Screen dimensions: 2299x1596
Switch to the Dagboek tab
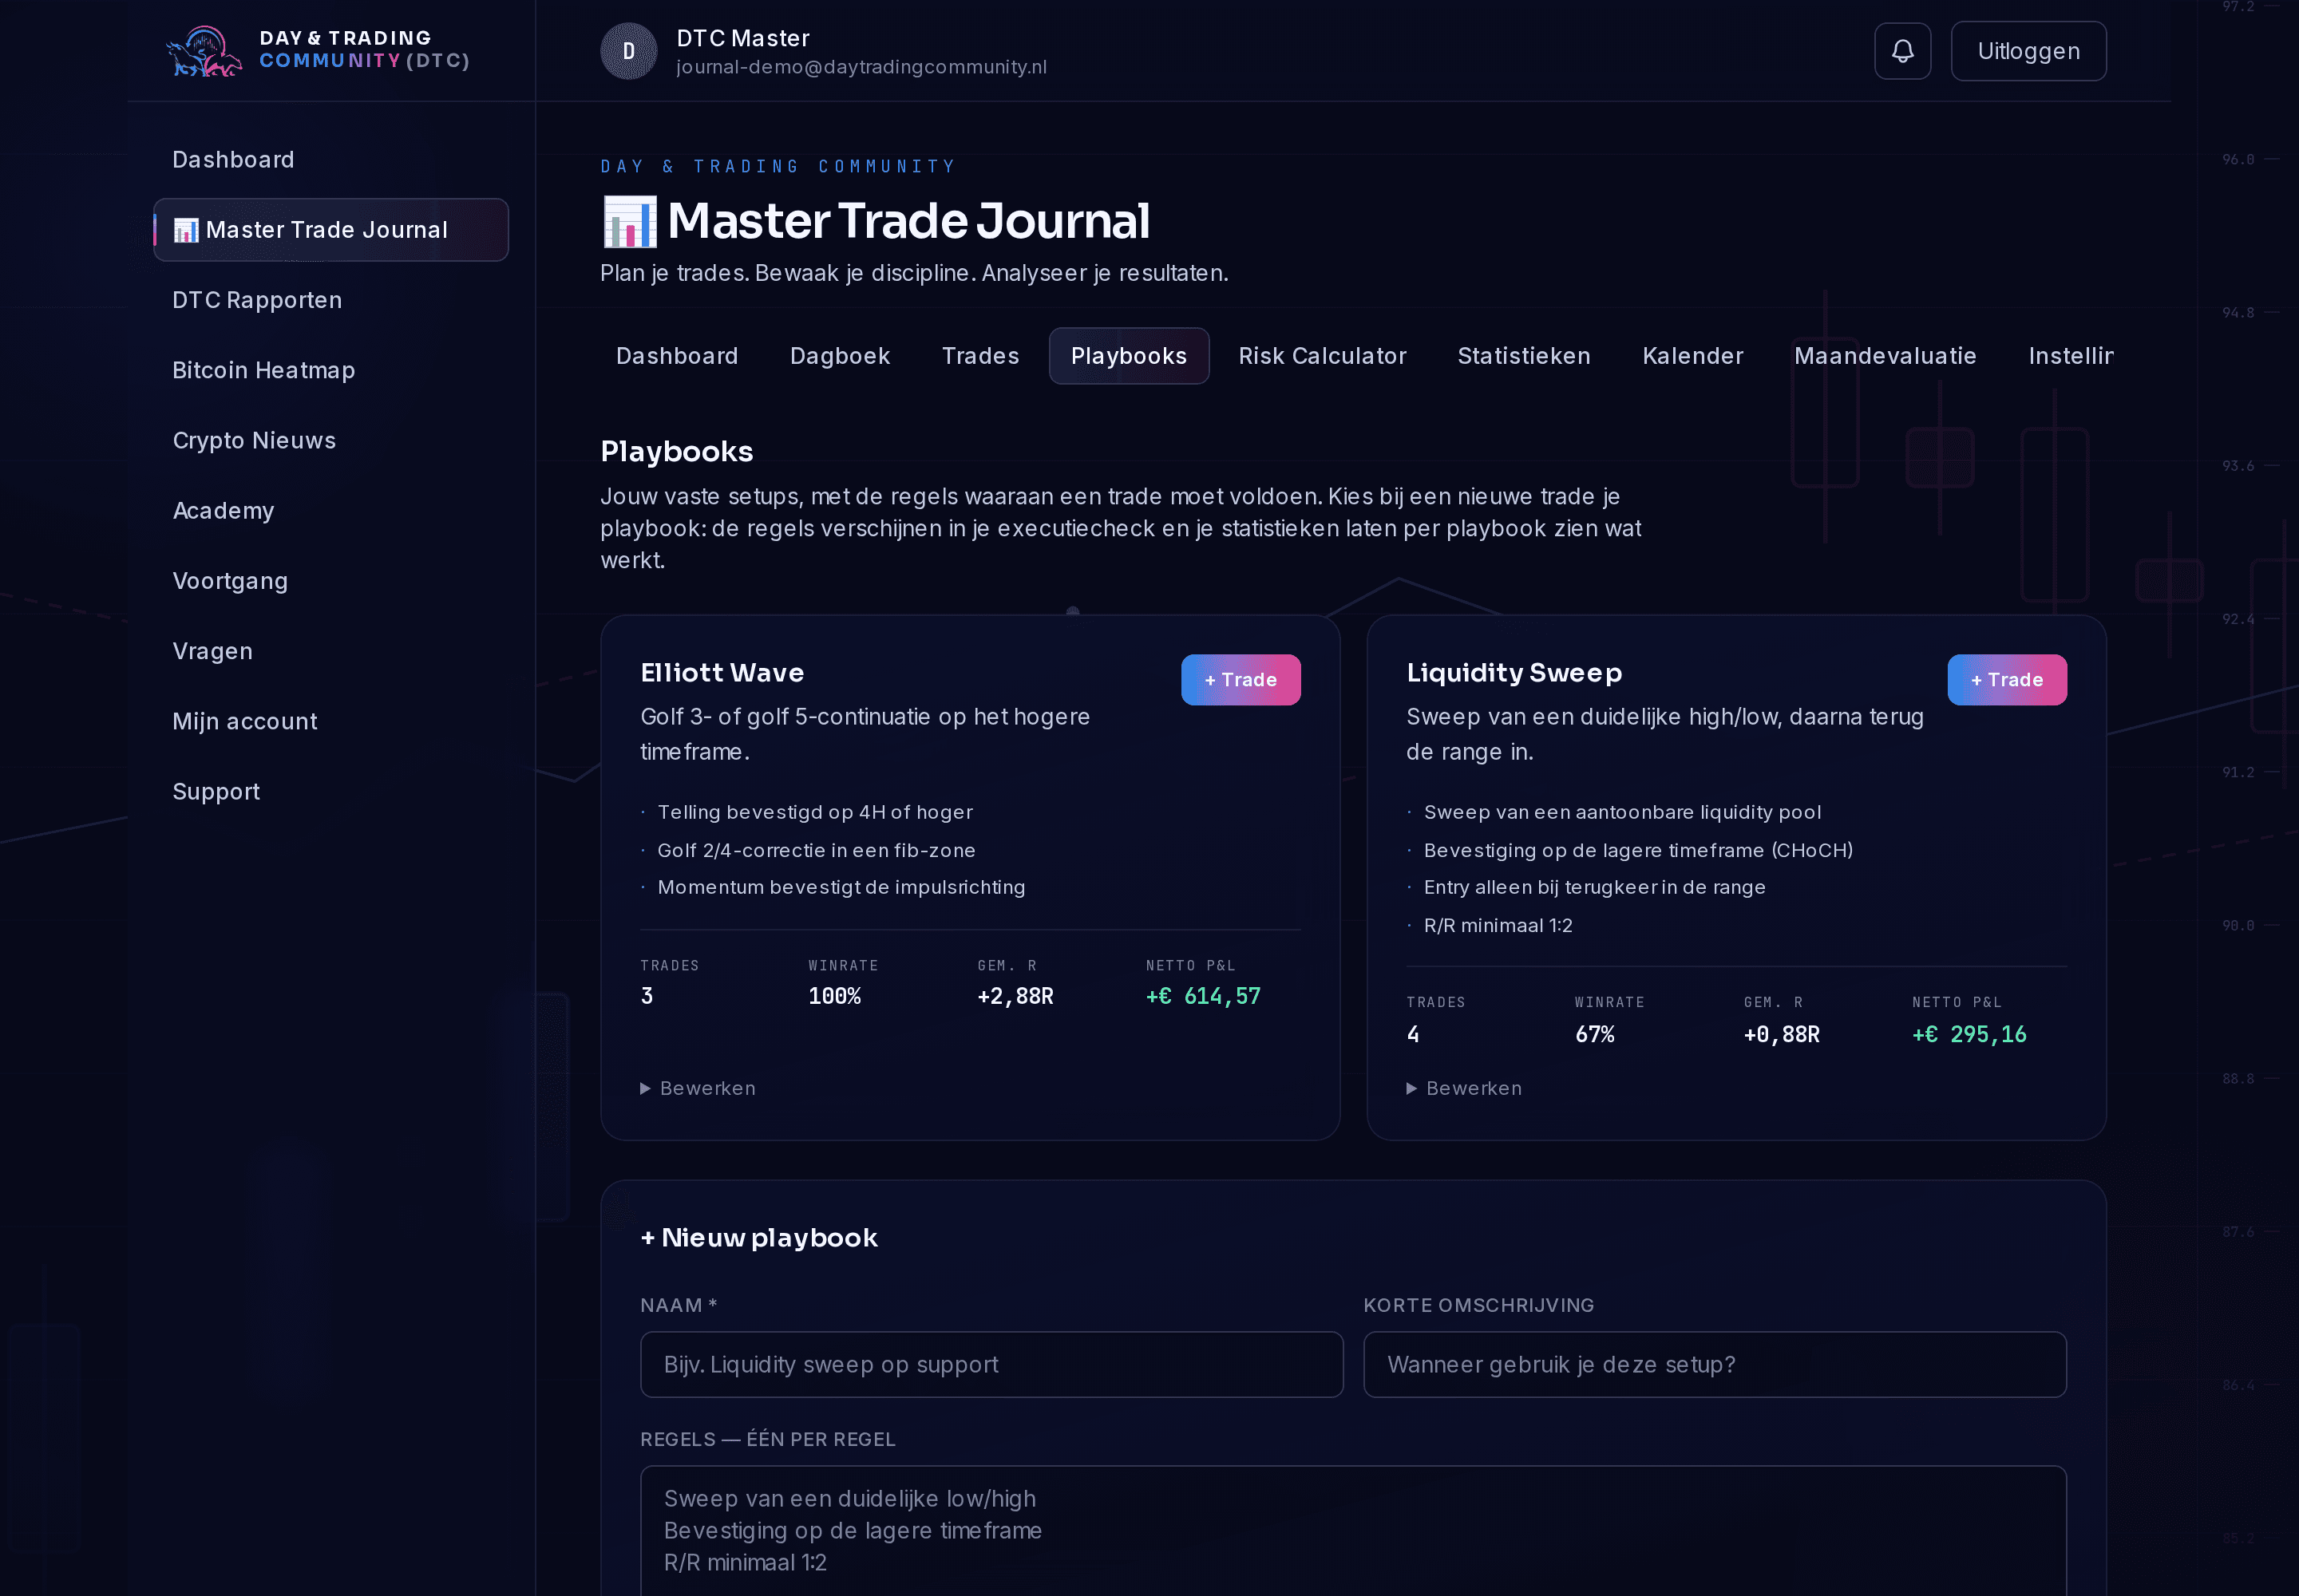coord(841,356)
